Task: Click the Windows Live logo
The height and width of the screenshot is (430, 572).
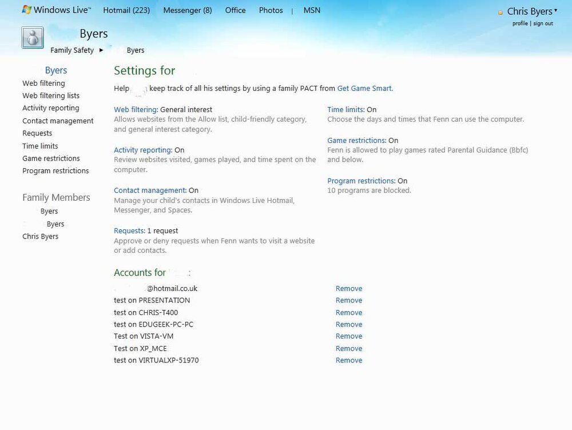Action: point(57,10)
